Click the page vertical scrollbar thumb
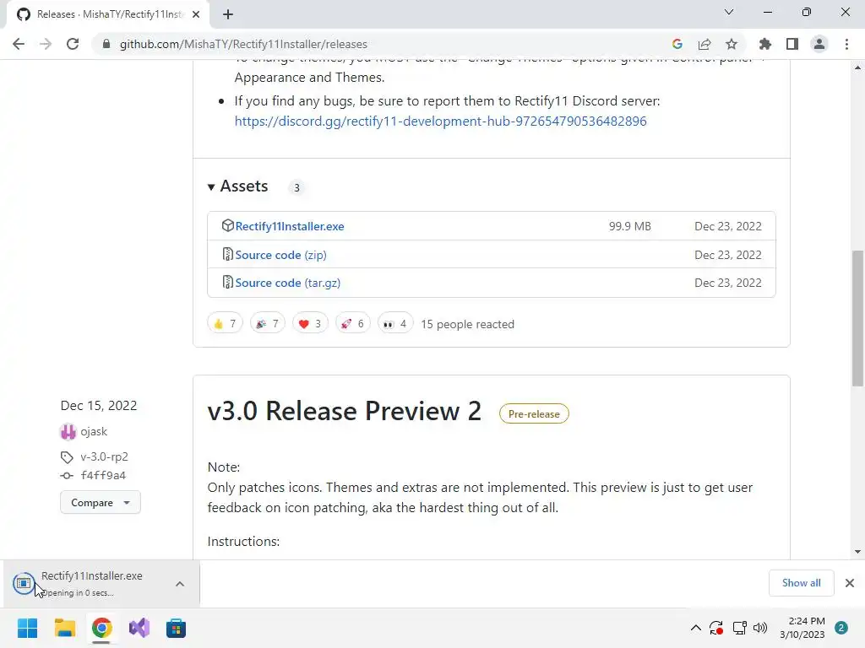Viewport: 865px width, 648px height. pos(857,318)
